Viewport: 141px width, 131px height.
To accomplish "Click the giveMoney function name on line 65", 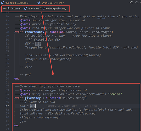I will click(x=33, y=98).
